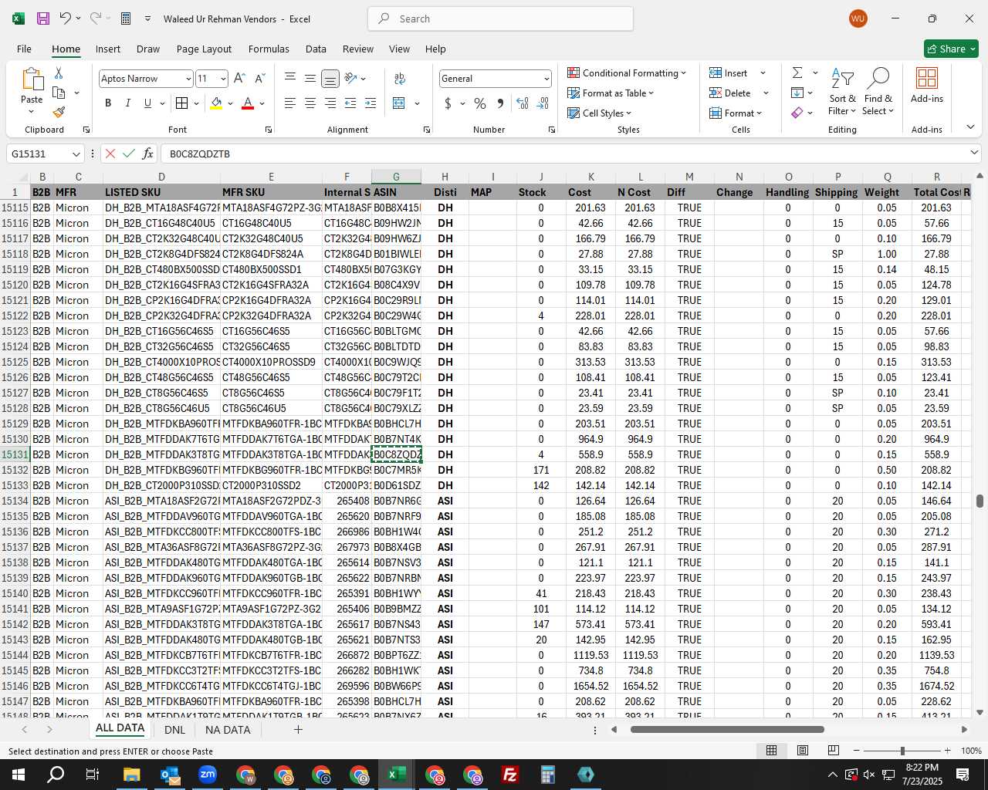Toggle Normal view in status bar
988x790 pixels.
click(771, 751)
